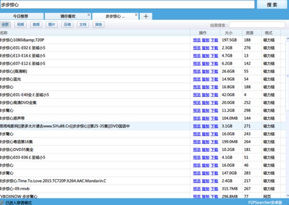This screenshot has width=289, height=205.
Task: Close the 步步惊心 search tab
Action: click(x=136, y=14)
